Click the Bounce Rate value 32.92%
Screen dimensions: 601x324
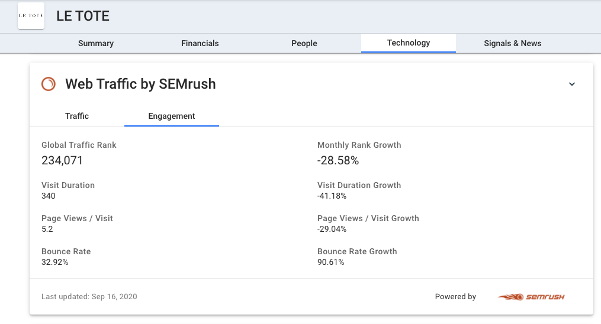[x=55, y=263]
